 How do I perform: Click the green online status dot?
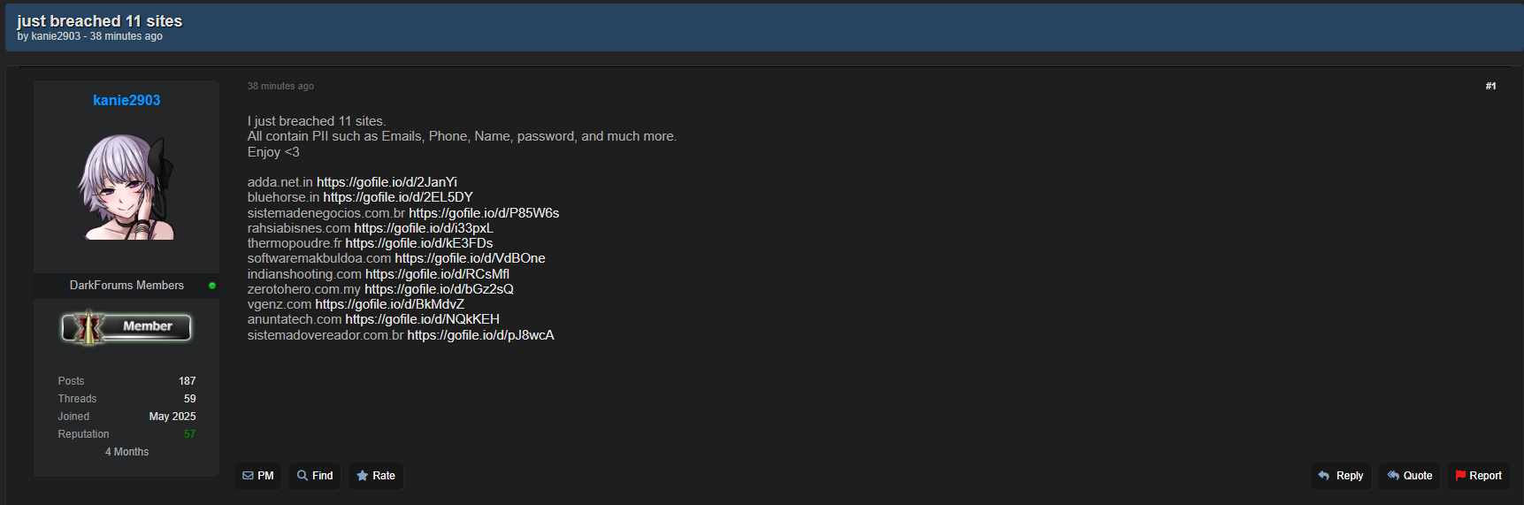pyautogui.click(x=212, y=286)
